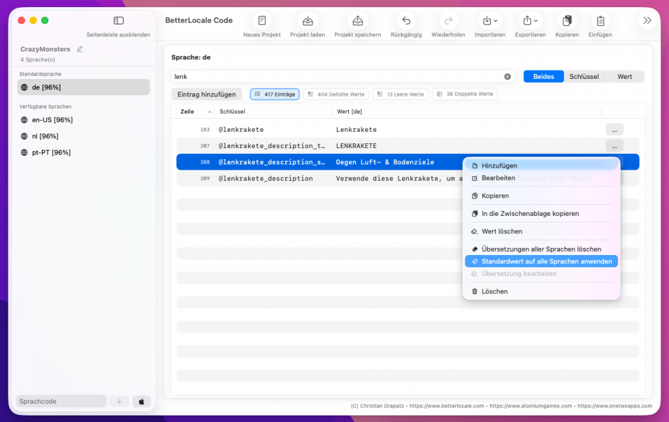Screen dimensions: 669x422
Task: Click the Kopieren toolbar icon
Action: pyautogui.click(x=566, y=21)
